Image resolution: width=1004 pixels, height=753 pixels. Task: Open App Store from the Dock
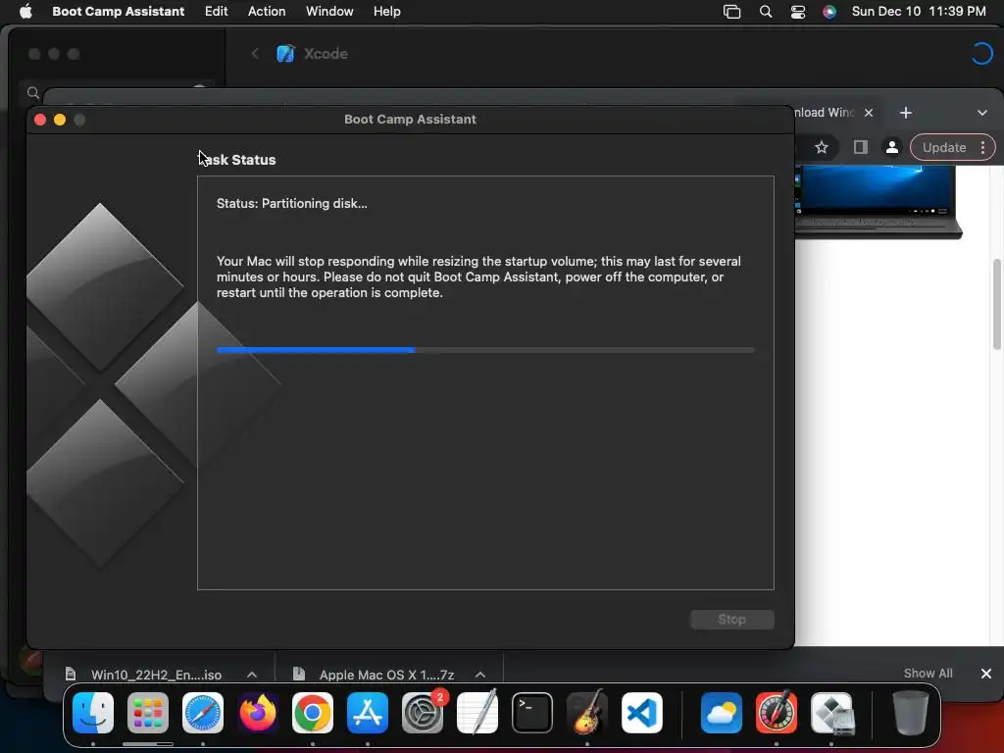[x=368, y=713]
